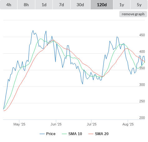Click the remove graph button

click(133, 14)
